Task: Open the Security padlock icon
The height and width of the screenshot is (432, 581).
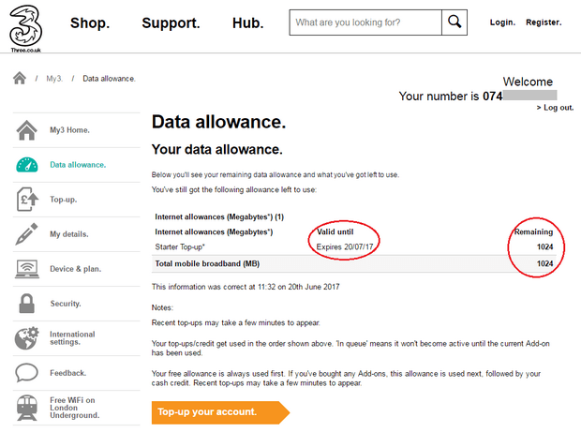Action: [x=26, y=304]
